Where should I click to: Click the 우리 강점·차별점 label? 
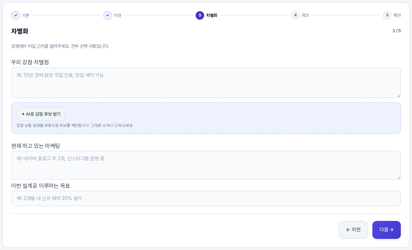30,62
